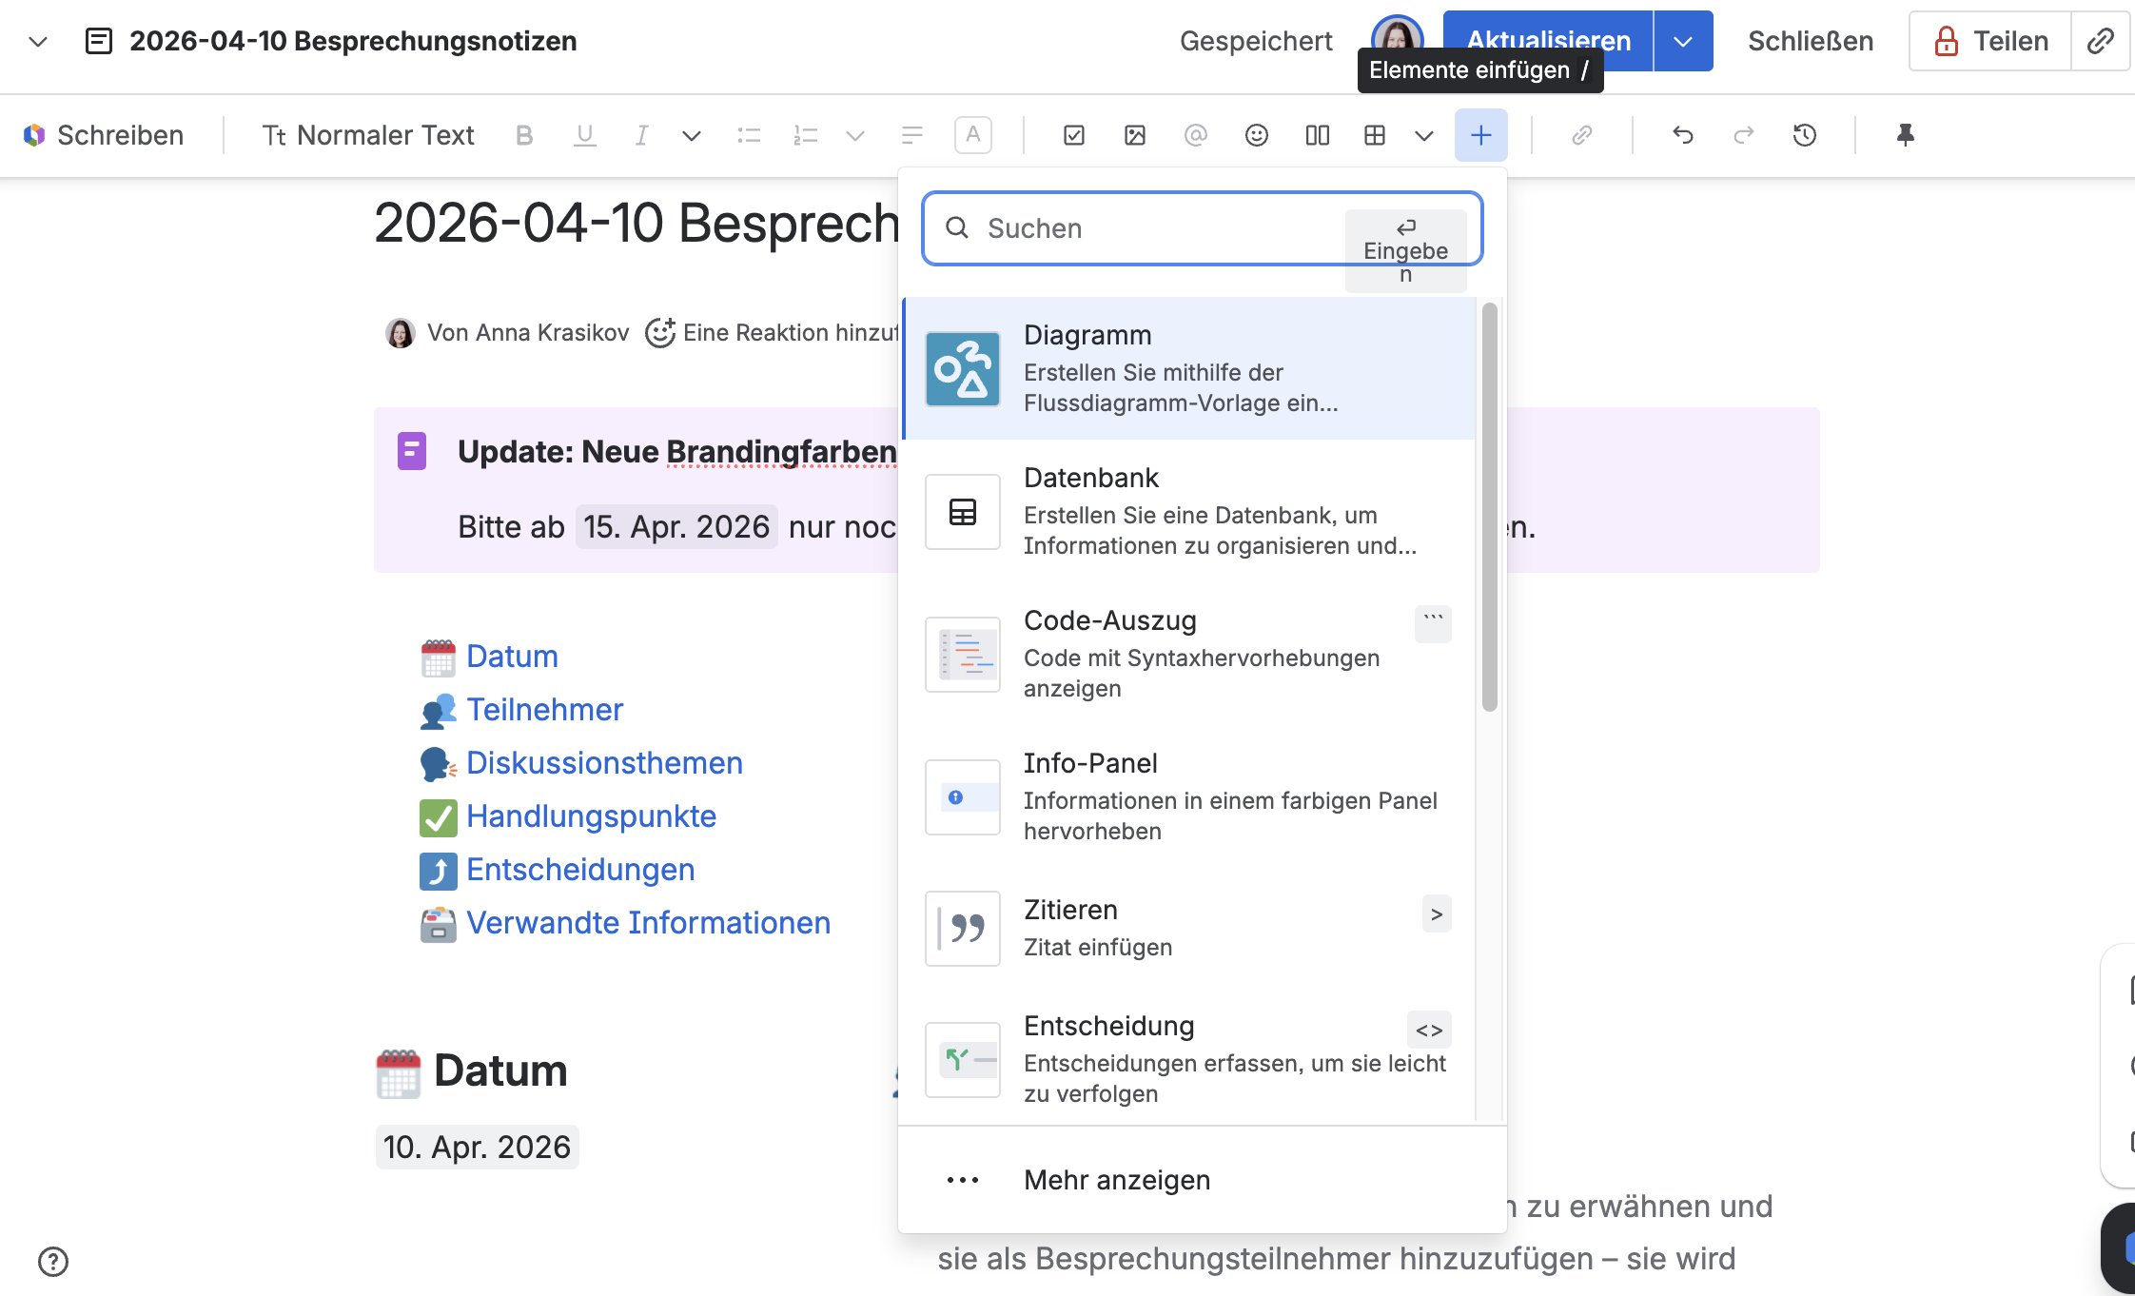Open text alignment options
Image resolution: width=2135 pixels, height=1296 pixels.
click(911, 135)
